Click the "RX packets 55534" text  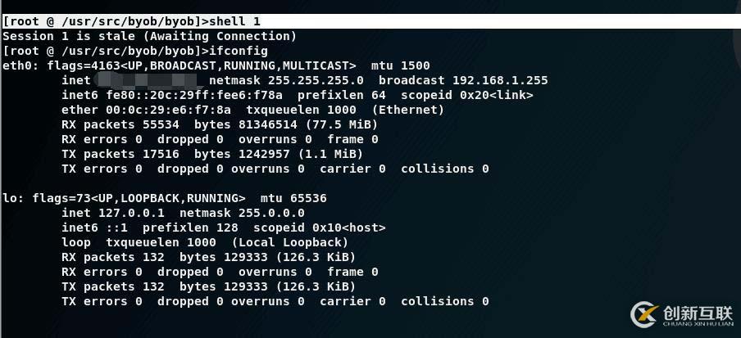pos(121,124)
